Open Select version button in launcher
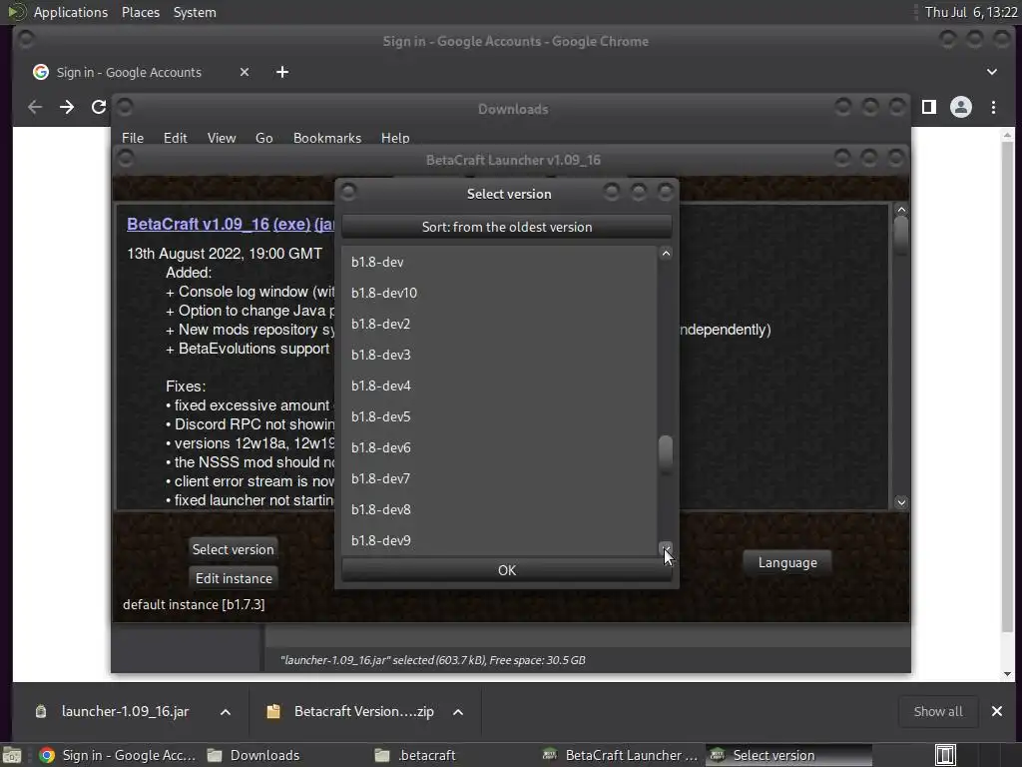Image resolution: width=1022 pixels, height=767 pixels. [x=233, y=549]
